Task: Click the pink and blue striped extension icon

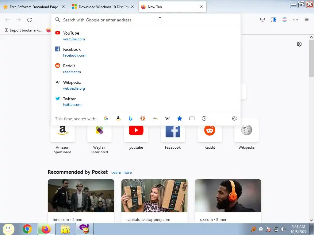Action: (284, 20)
